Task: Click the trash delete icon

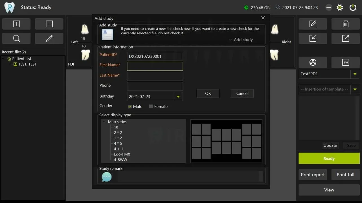Action: click(345, 24)
